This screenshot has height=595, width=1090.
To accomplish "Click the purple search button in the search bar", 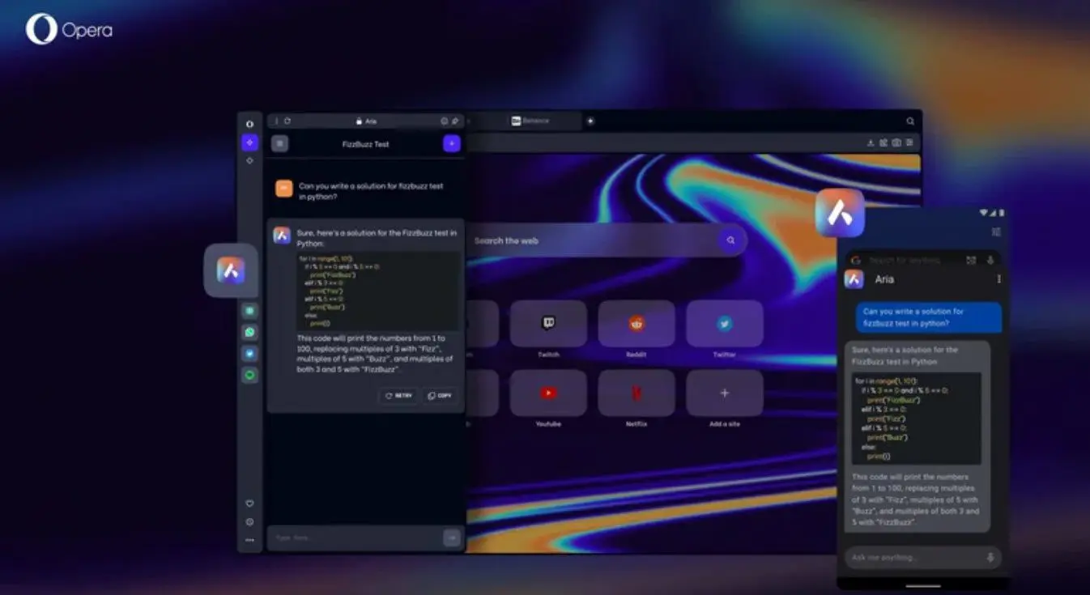I will (x=731, y=240).
